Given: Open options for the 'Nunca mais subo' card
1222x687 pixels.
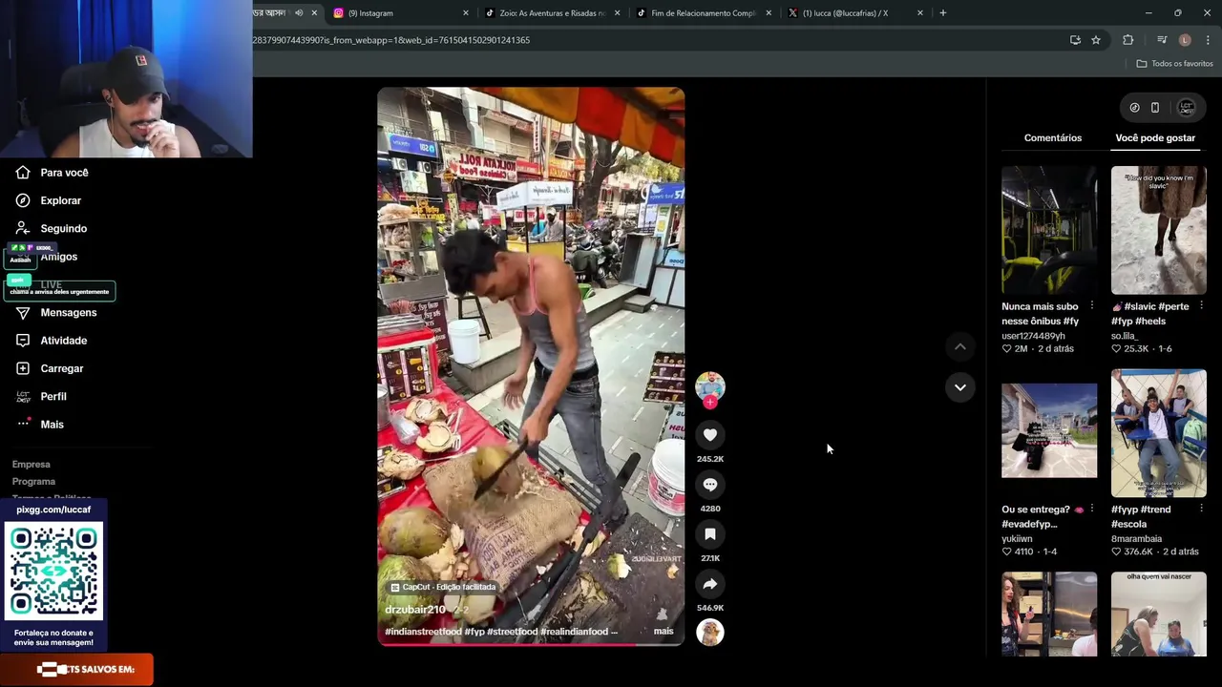Looking at the screenshot, I should pos(1091,306).
